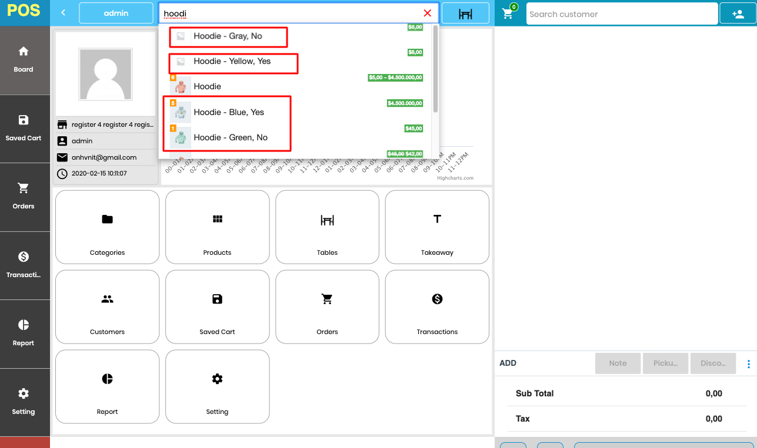The width and height of the screenshot is (757, 448).
Task: Open the shopping cart icon
Action: [508, 14]
